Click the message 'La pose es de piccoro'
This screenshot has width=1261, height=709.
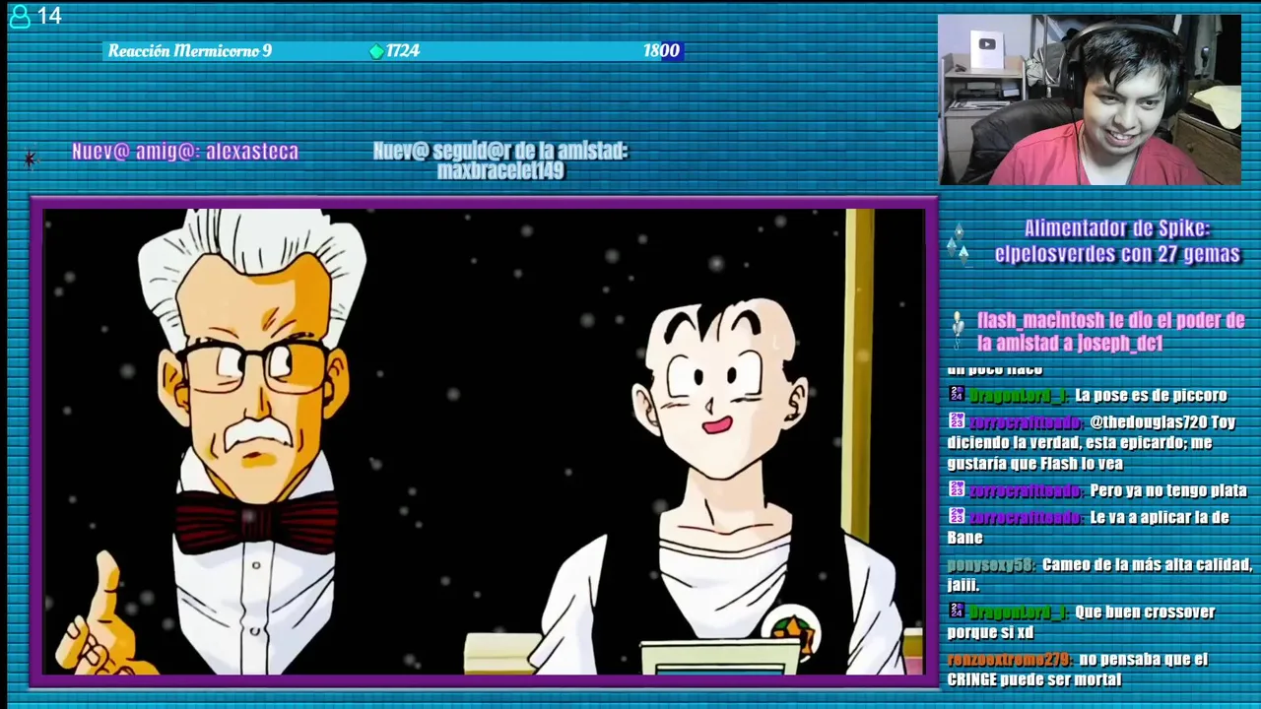(1151, 396)
